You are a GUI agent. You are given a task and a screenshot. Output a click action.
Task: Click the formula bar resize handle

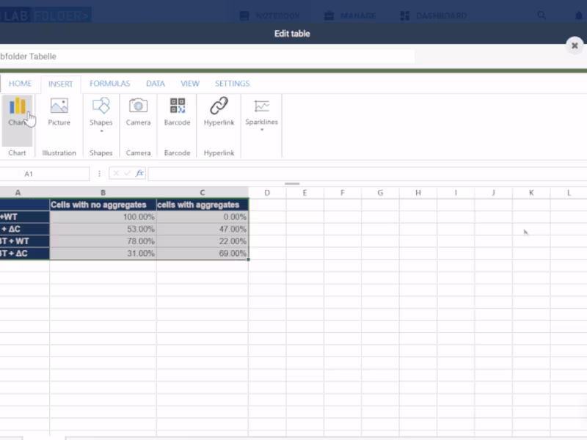pyautogui.click(x=292, y=184)
